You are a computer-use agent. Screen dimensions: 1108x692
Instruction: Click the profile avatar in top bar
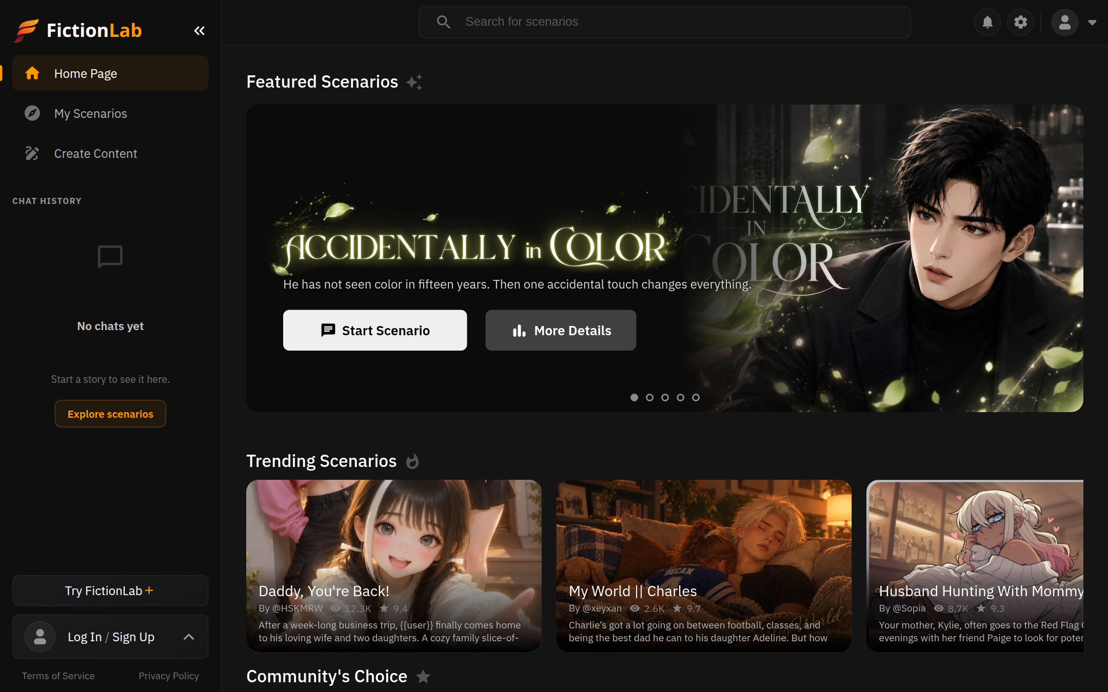click(x=1065, y=22)
